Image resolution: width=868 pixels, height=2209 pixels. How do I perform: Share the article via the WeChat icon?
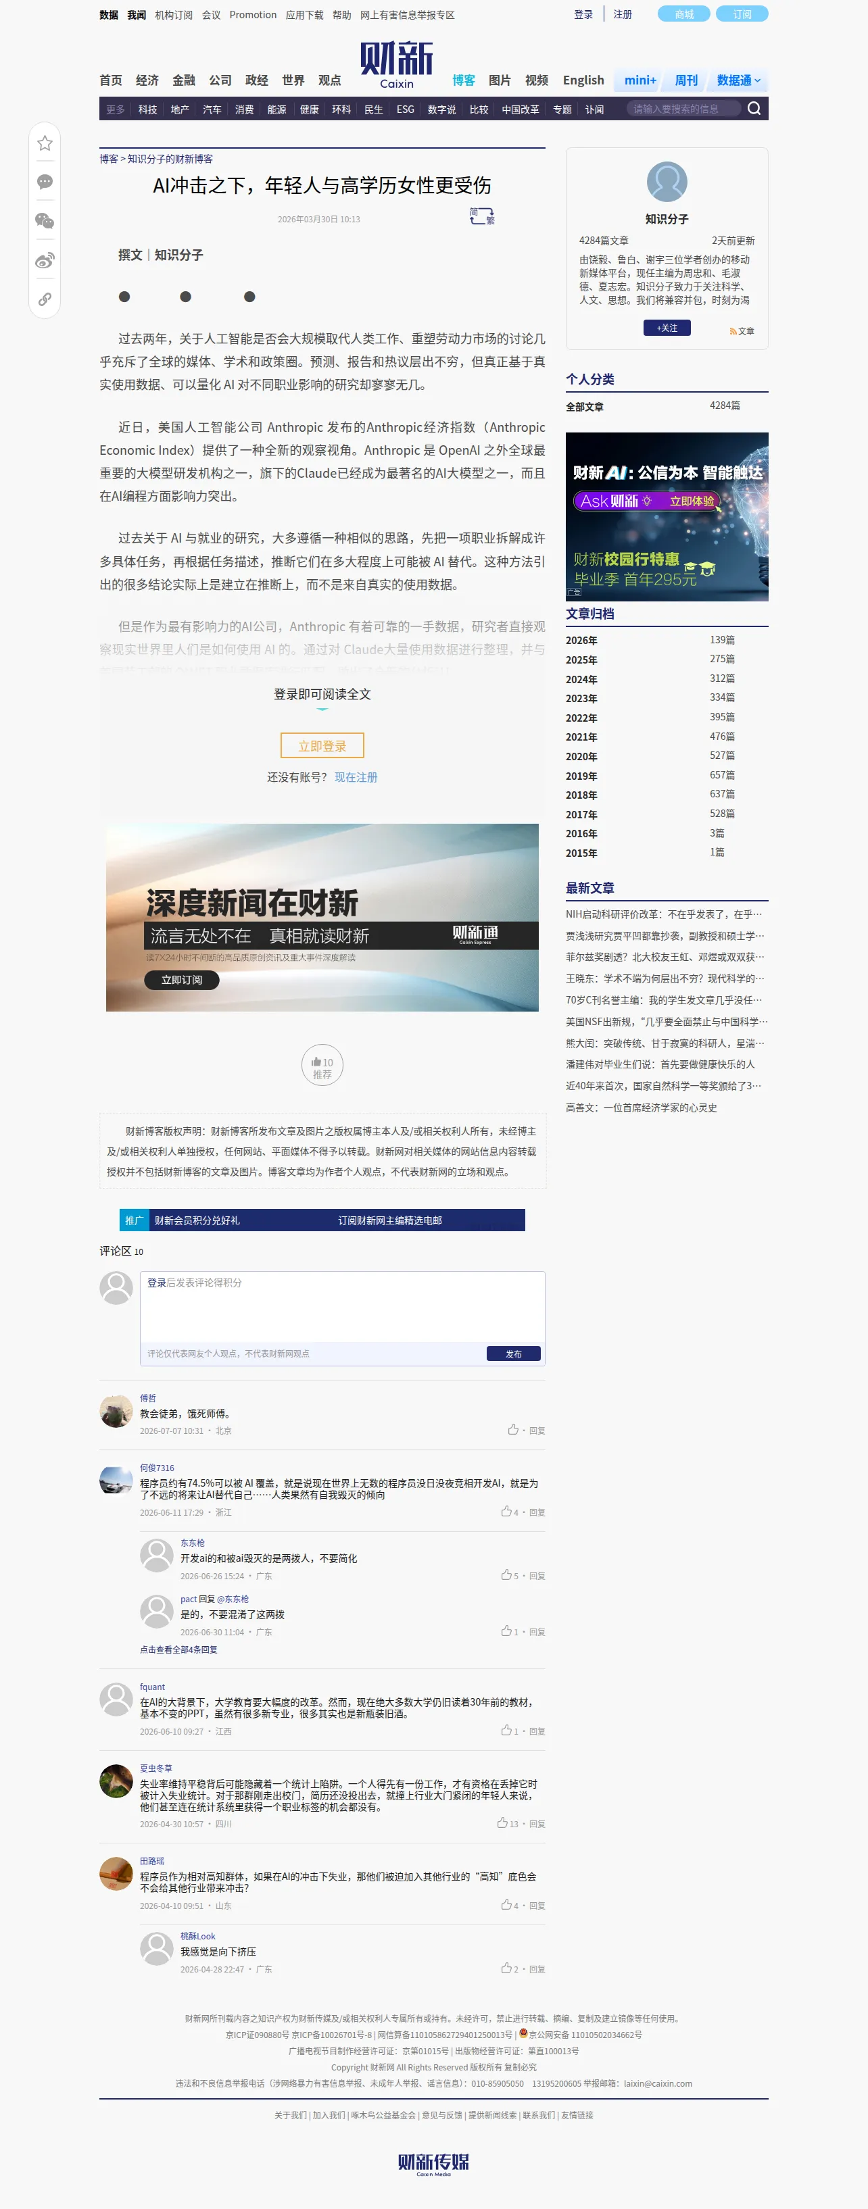point(45,221)
